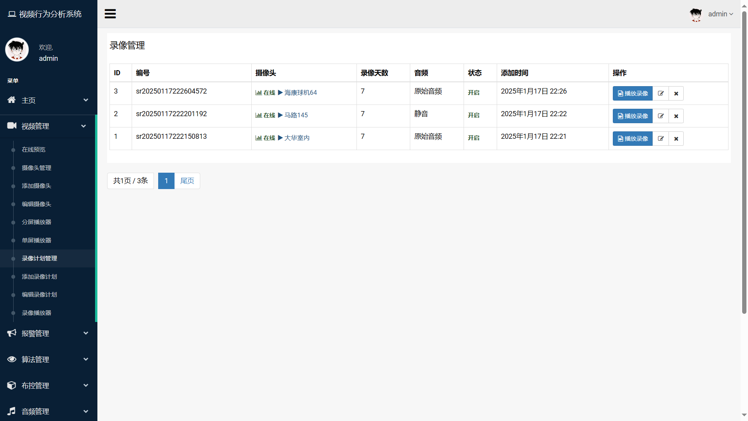Delete the record plan for 马路145
The image size is (748, 421).
(x=676, y=116)
